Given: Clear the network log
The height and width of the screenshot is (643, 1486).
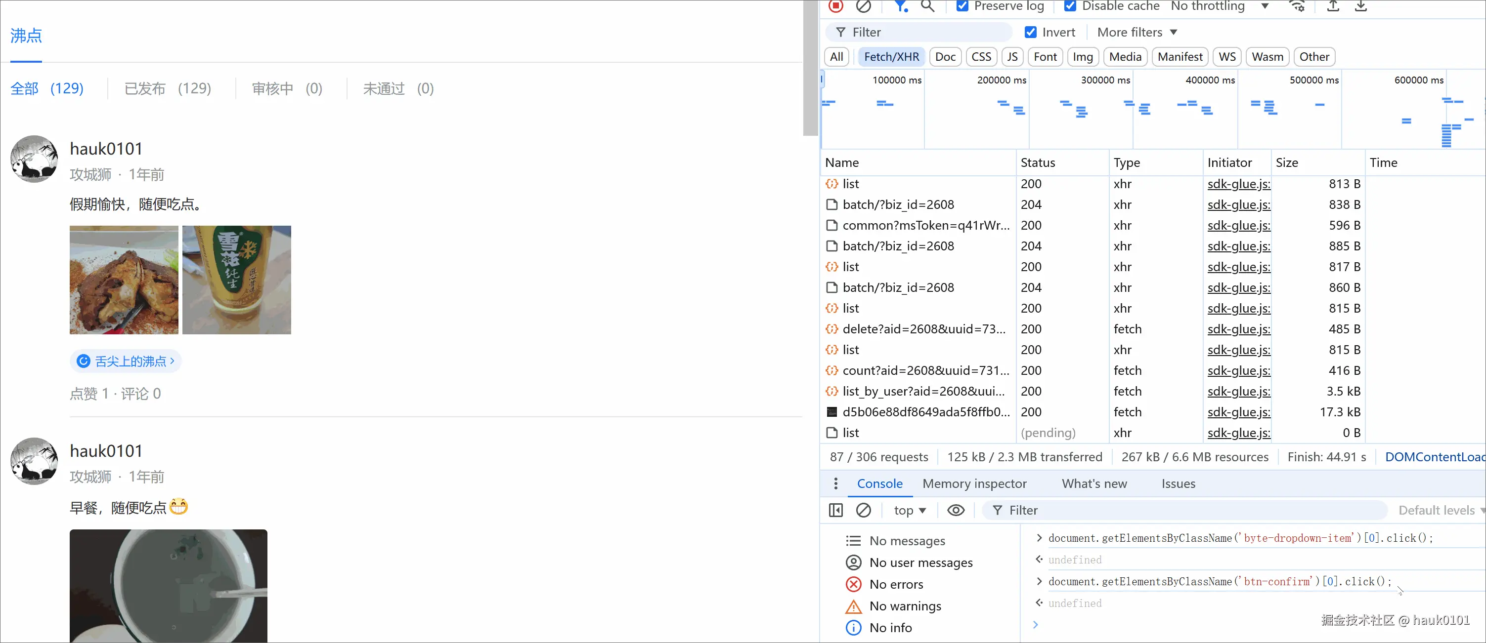Looking at the screenshot, I should point(863,6).
